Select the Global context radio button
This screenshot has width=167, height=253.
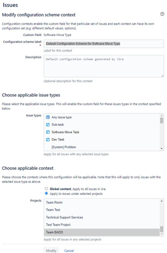(x=46, y=188)
